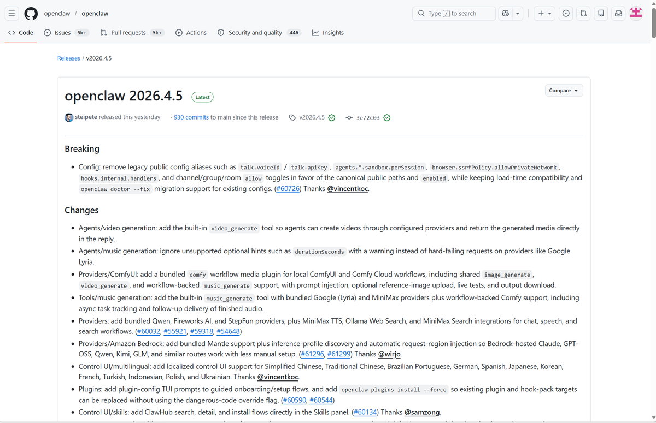Click the tag icon beside v2026.4.5
This screenshot has height=423, width=656.
point(292,118)
